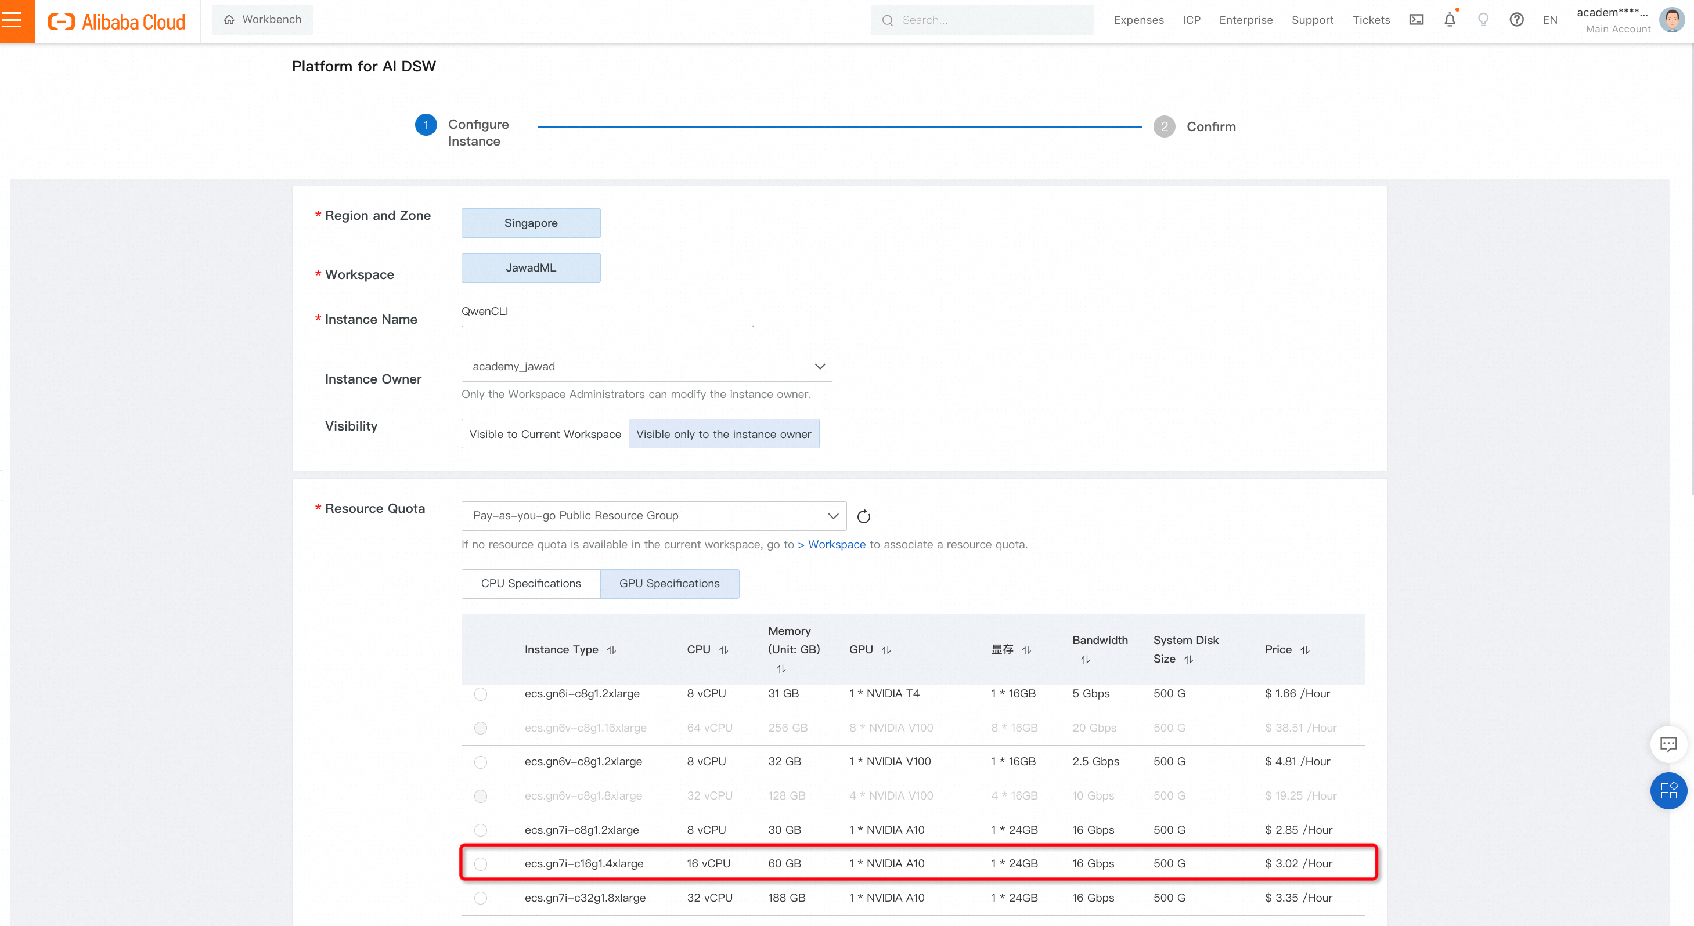This screenshot has width=1694, height=926.
Task: Click the Alibaba Cloud logo
Action: pyautogui.click(x=117, y=21)
